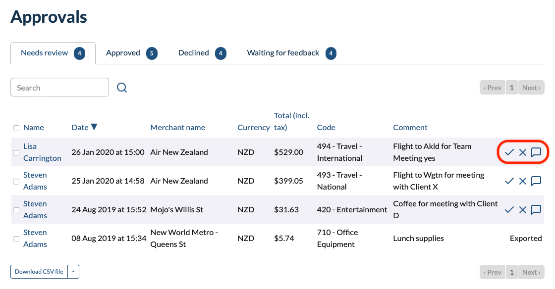Screen dimensions: 555x289
Task: Approve the $399.05 Air New Zealand expense
Action: [x=509, y=181]
